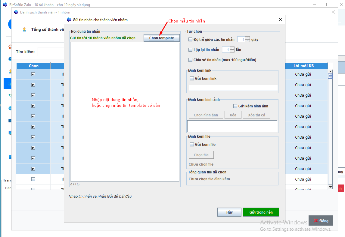Image resolution: width=345 pixels, height=237 pixels.
Task: Decrease the repeat count spinner value
Action: 232,51
